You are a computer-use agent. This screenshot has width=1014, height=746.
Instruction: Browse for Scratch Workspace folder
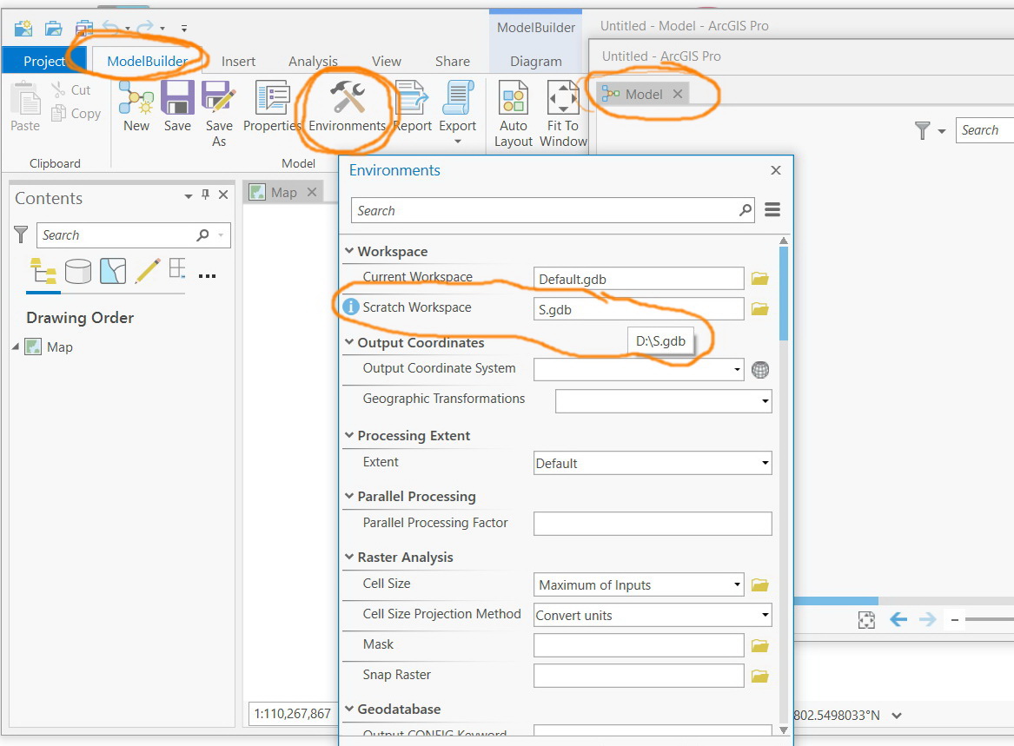(760, 309)
